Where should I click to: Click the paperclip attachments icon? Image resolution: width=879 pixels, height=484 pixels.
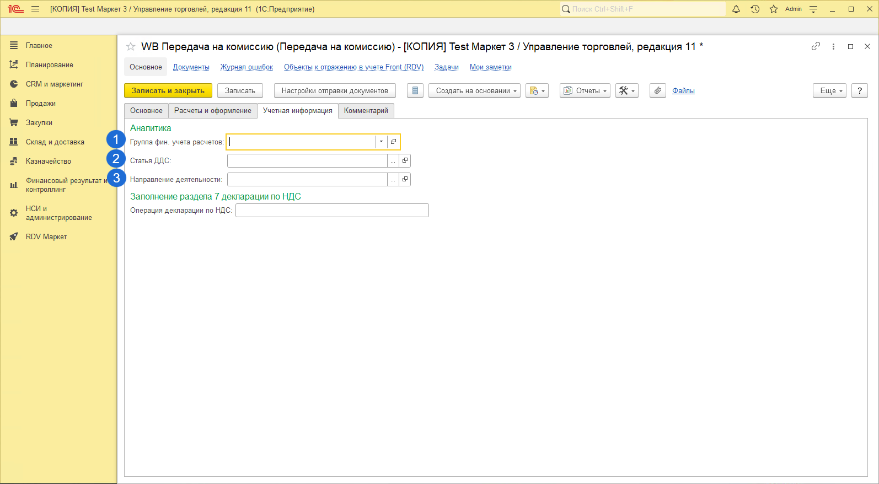[657, 90]
